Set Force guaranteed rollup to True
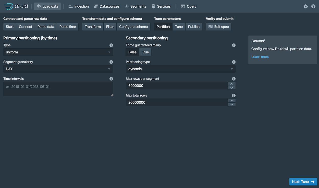This screenshot has height=188, width=319. click(145, 52)
